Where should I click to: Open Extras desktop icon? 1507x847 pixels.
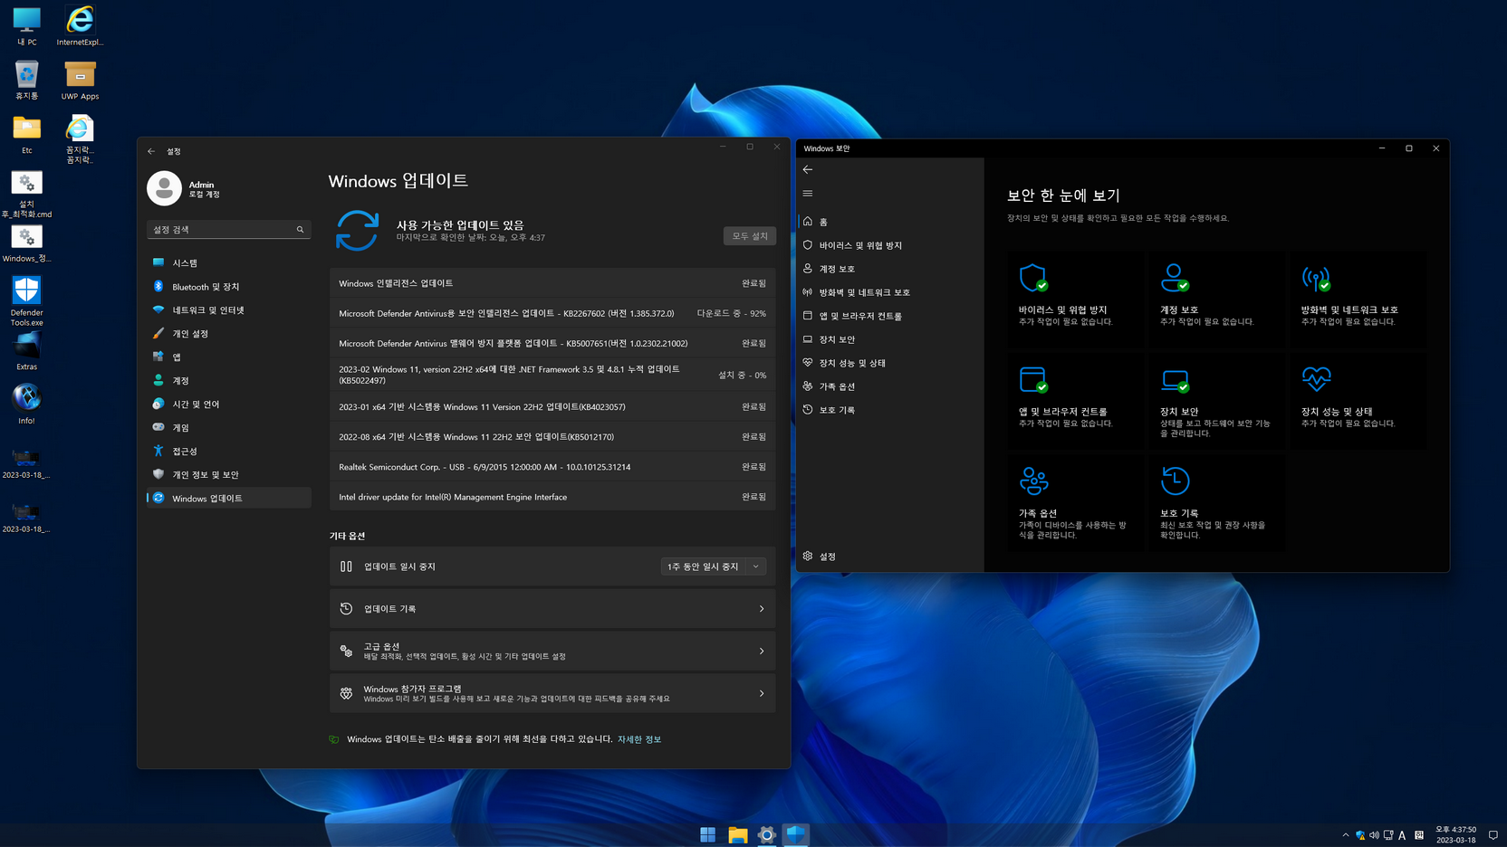pyautogui.click(x=26, y=351)
